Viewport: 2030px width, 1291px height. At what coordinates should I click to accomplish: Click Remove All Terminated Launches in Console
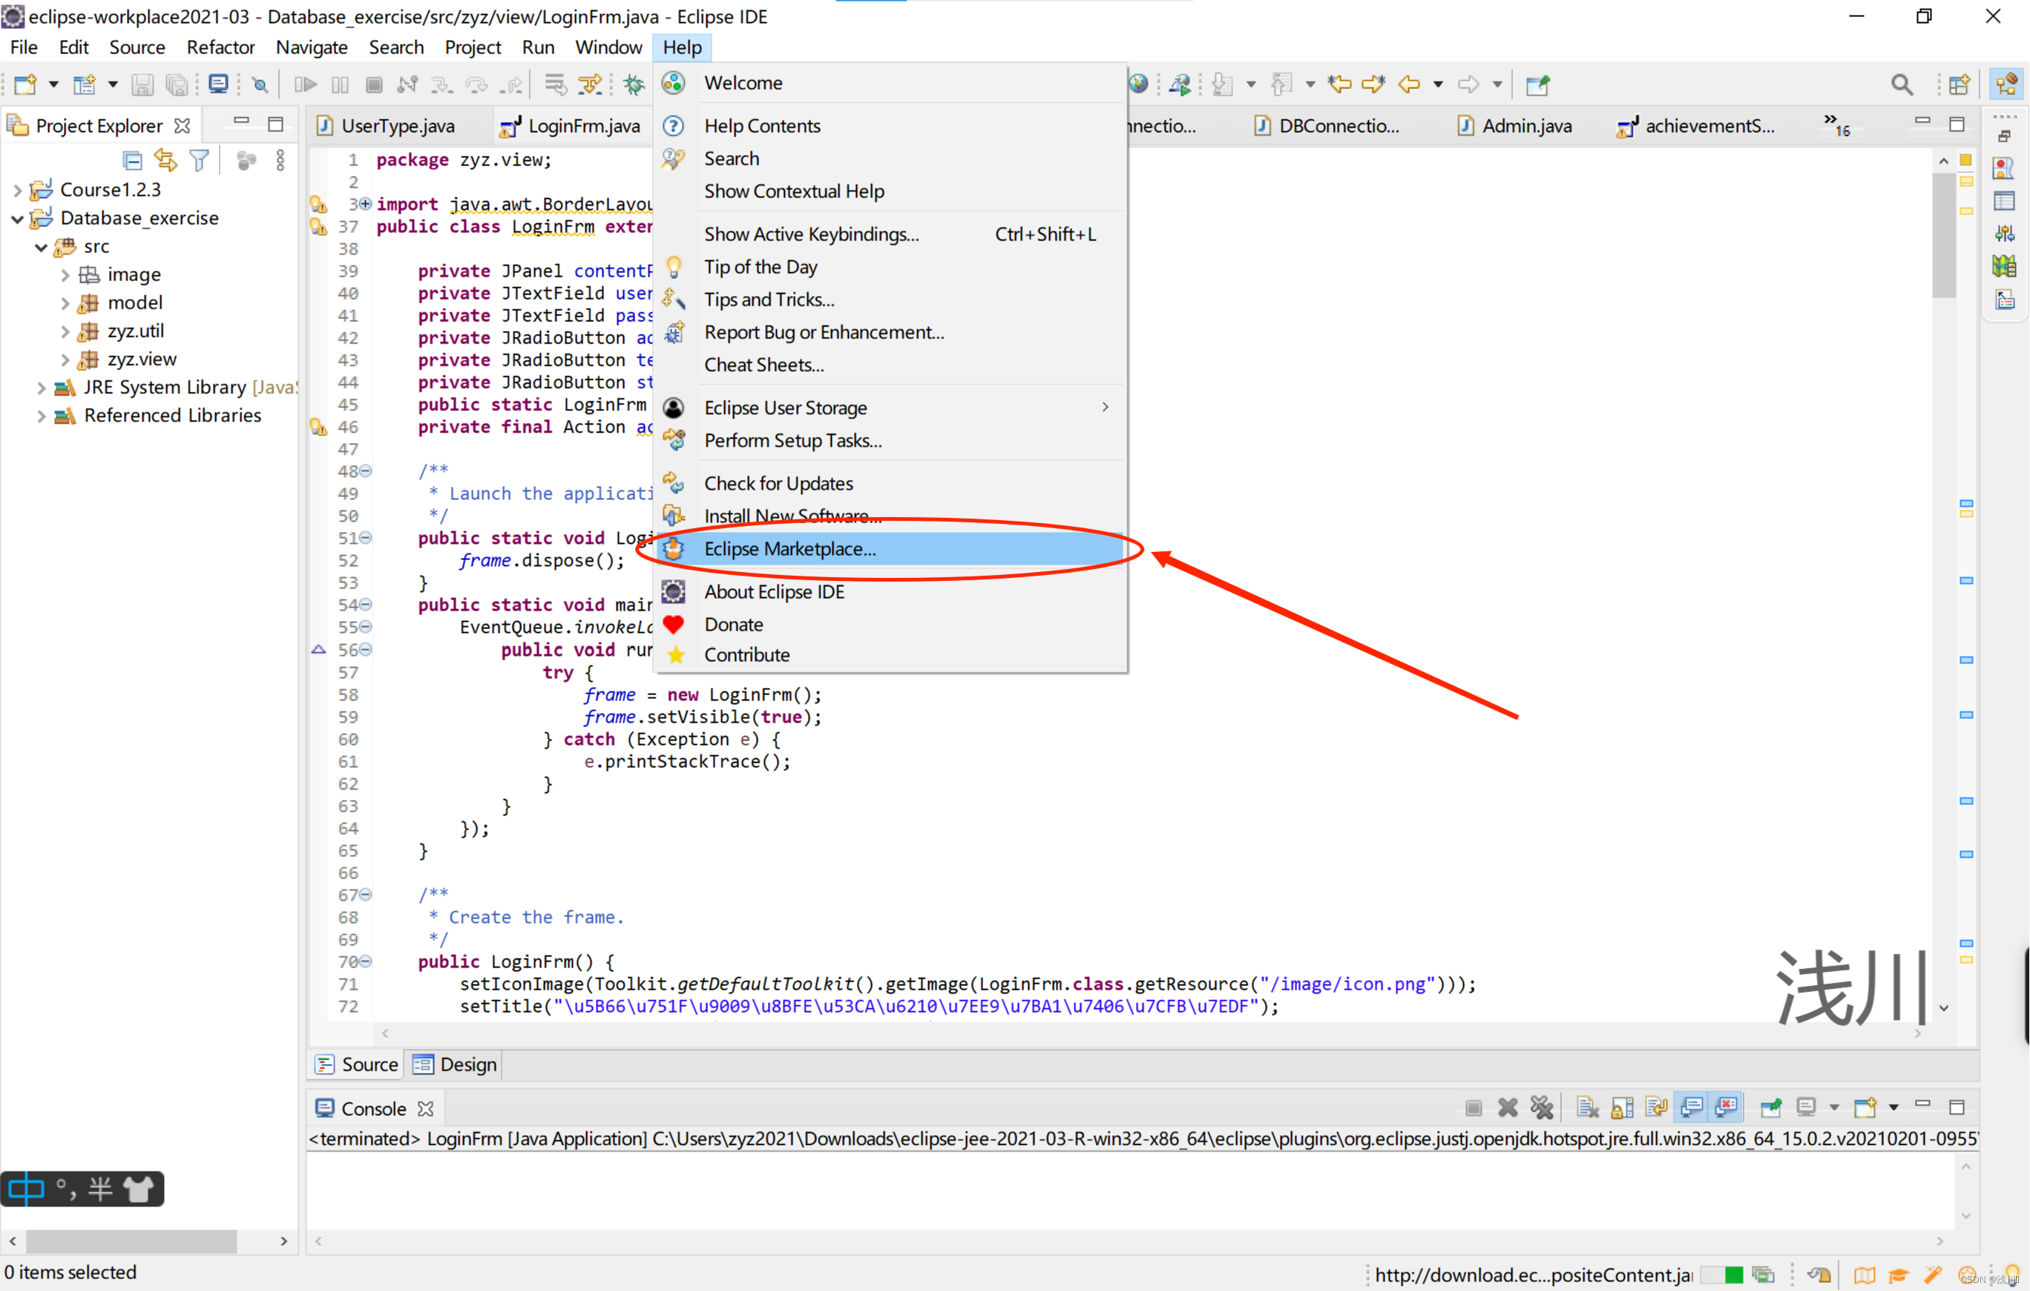point(1542,1107)
